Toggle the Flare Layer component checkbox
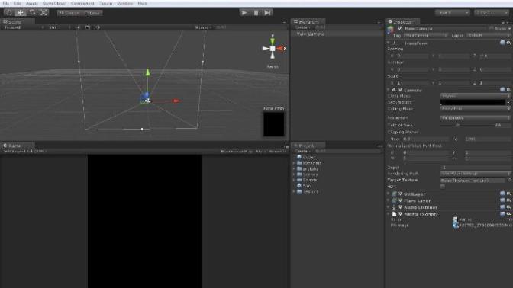Image resolution: width=513 pixels, height=288 pixels. (x=401, y=200)
